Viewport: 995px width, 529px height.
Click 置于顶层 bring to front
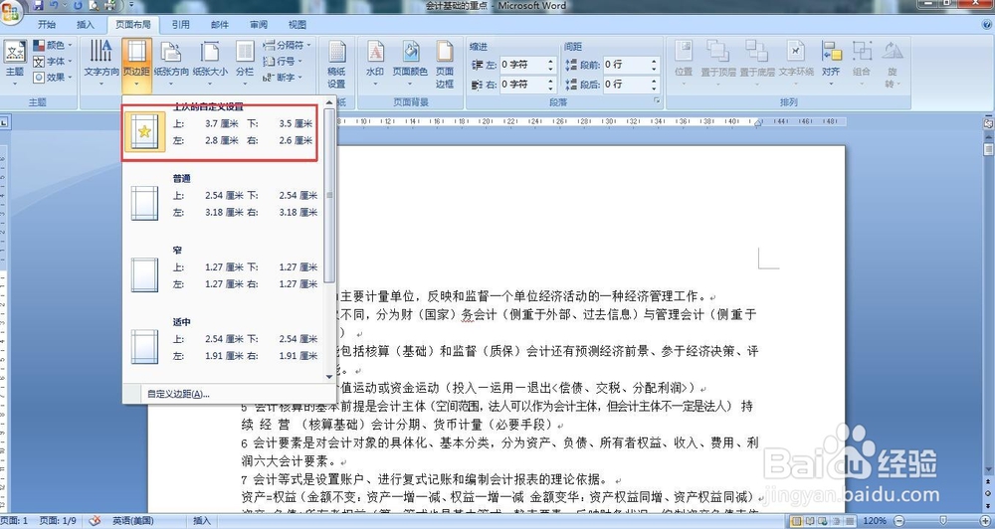(x=718, y=62)
